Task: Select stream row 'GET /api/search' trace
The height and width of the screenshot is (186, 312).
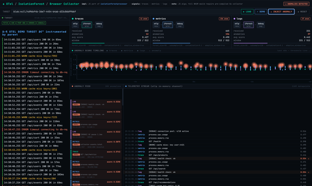Action: (x=217, y=169)
